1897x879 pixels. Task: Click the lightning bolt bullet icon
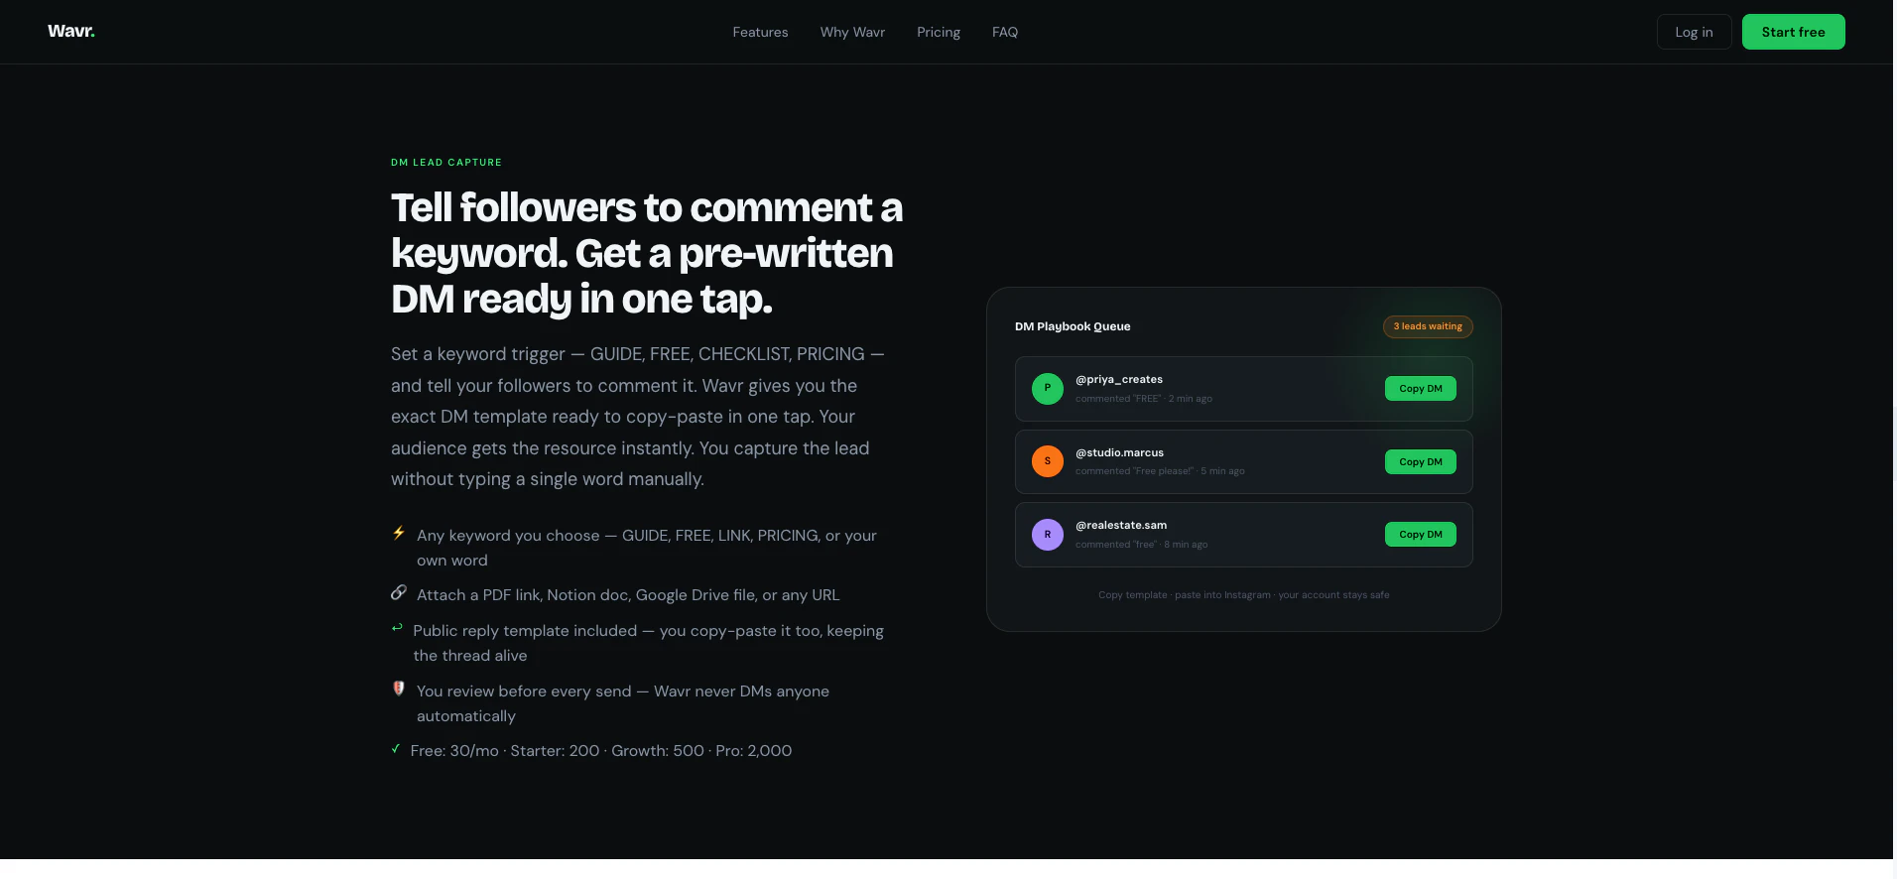[x=399, y=534]
